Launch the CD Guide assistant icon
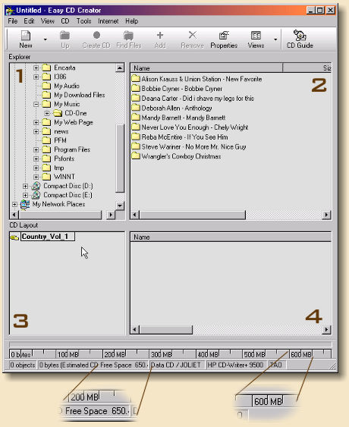Viewport: 349px width, 427px height. (x=300, y=39)
